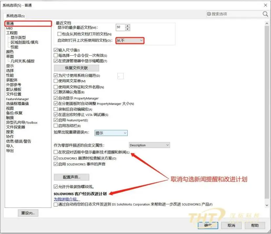
Task: Click the 重设(R) button
Action: [28, 213]
